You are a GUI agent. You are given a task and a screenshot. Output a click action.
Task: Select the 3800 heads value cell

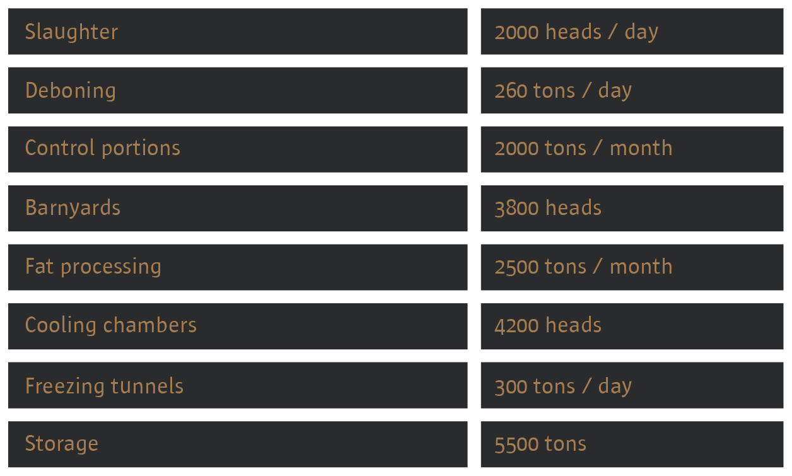(547, 208)
